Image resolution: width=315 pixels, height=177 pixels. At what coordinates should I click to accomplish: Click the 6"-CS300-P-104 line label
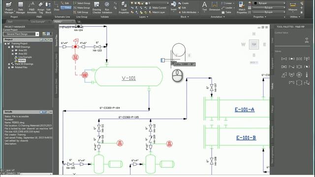(110, 108)
